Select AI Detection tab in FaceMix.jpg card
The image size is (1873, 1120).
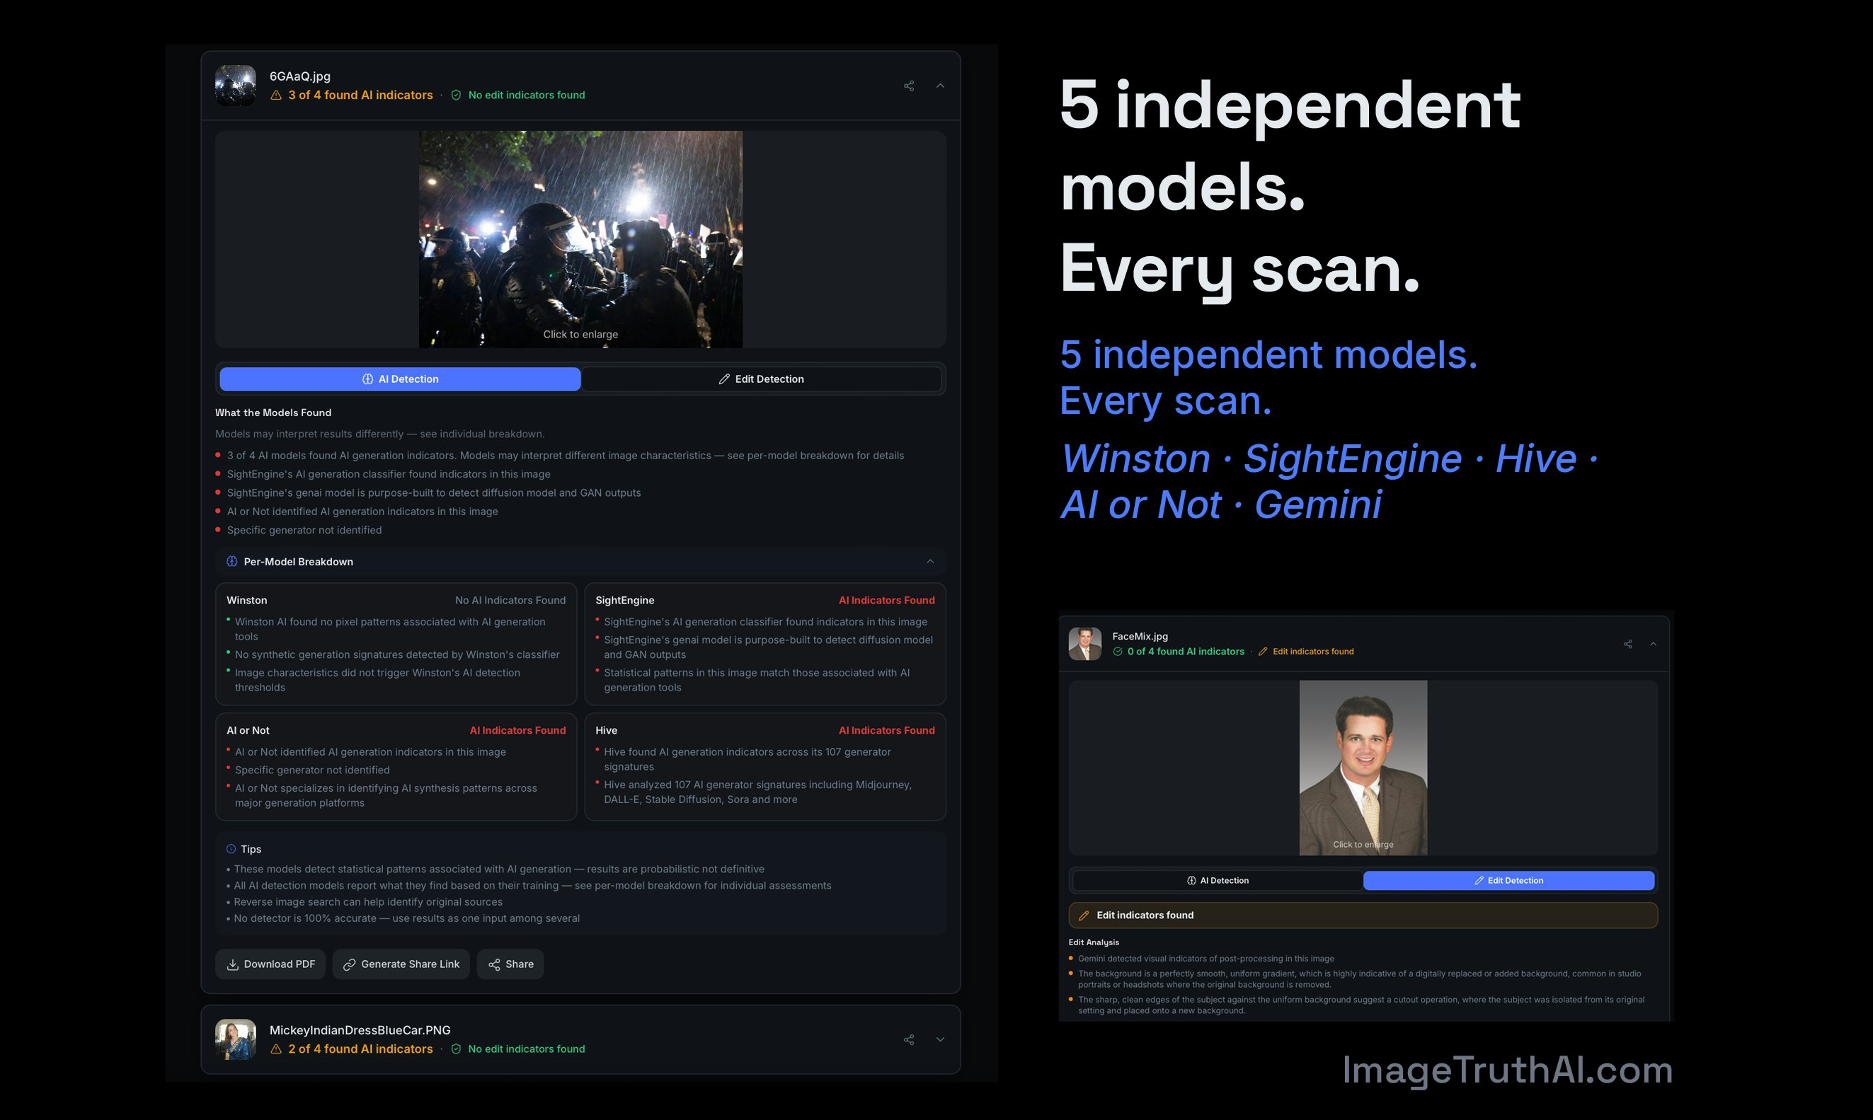point(1218,881)
